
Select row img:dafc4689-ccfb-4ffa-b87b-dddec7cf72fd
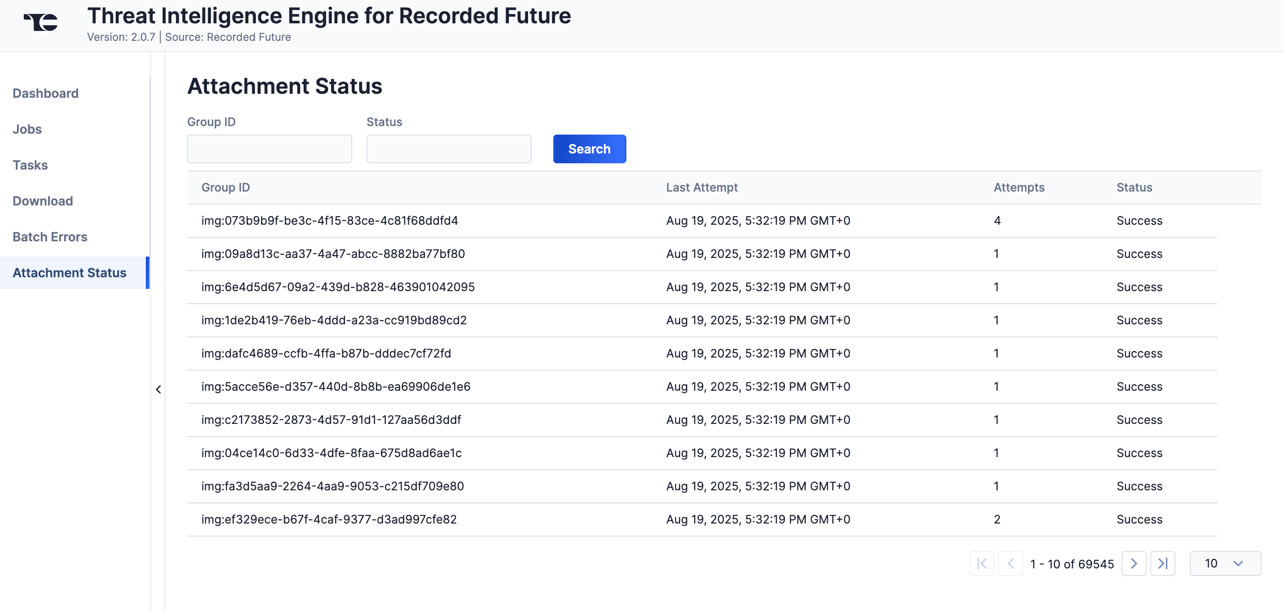pyautogui.click(x=702, y=354)
